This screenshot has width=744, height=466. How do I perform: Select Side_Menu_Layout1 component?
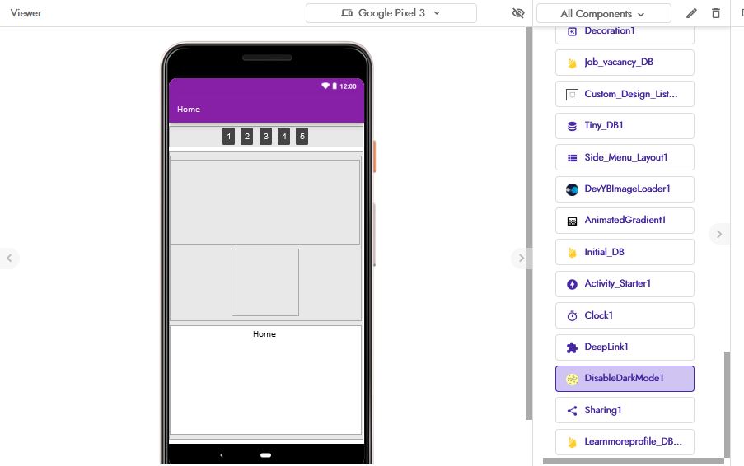(x=625, y=157)
